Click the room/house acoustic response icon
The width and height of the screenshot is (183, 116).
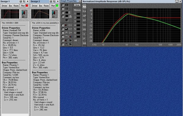point(68,33)
